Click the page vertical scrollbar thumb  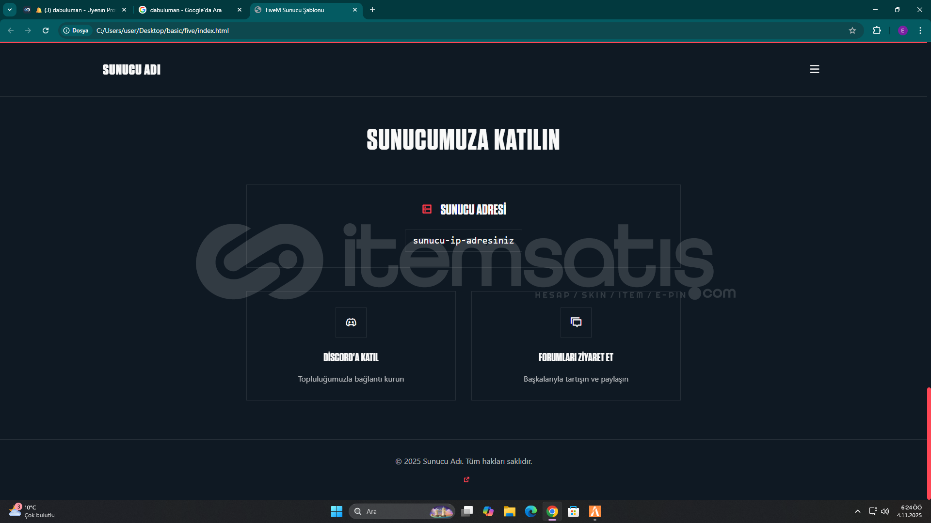tap(928, 443)
